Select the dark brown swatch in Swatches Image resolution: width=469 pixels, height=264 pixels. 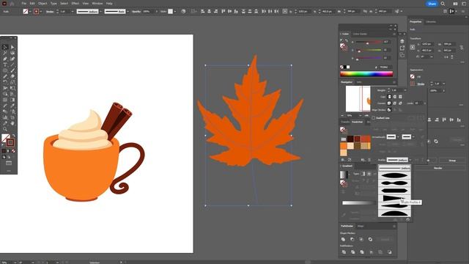(x=350, y=139)
